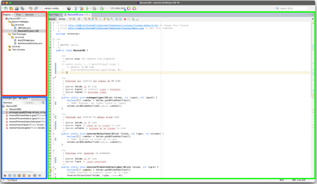
Task: Select testRecoverQRCode.java in the project tree
Action: pos(30,43)
